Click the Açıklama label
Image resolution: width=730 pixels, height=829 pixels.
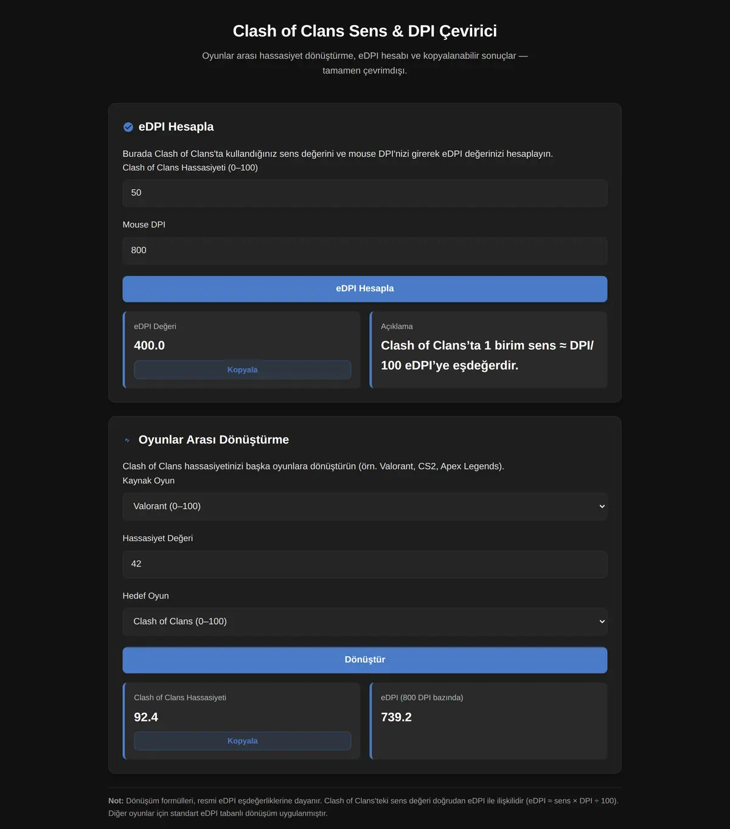397,327
